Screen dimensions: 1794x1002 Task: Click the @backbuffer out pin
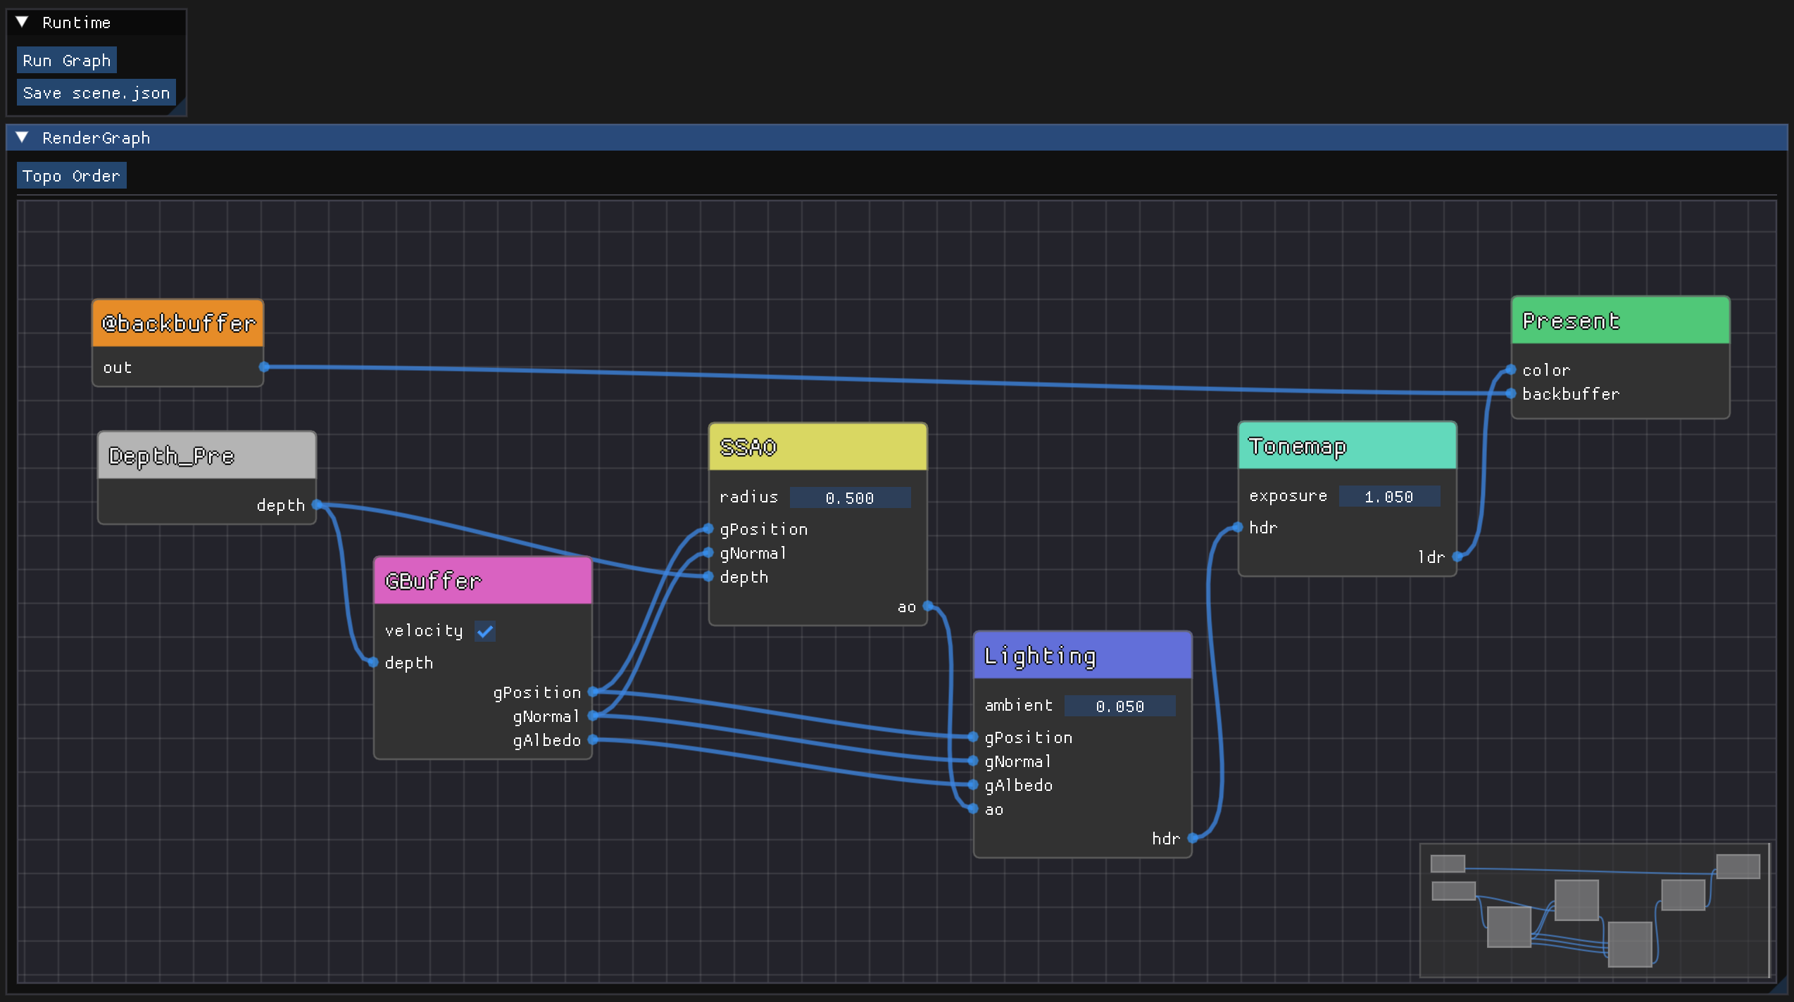click(x=264, y=367)
